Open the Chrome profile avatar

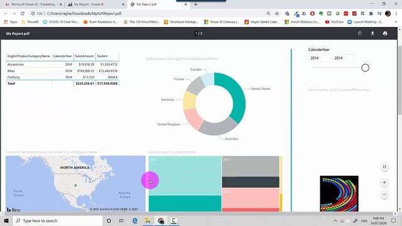point(388,14)
